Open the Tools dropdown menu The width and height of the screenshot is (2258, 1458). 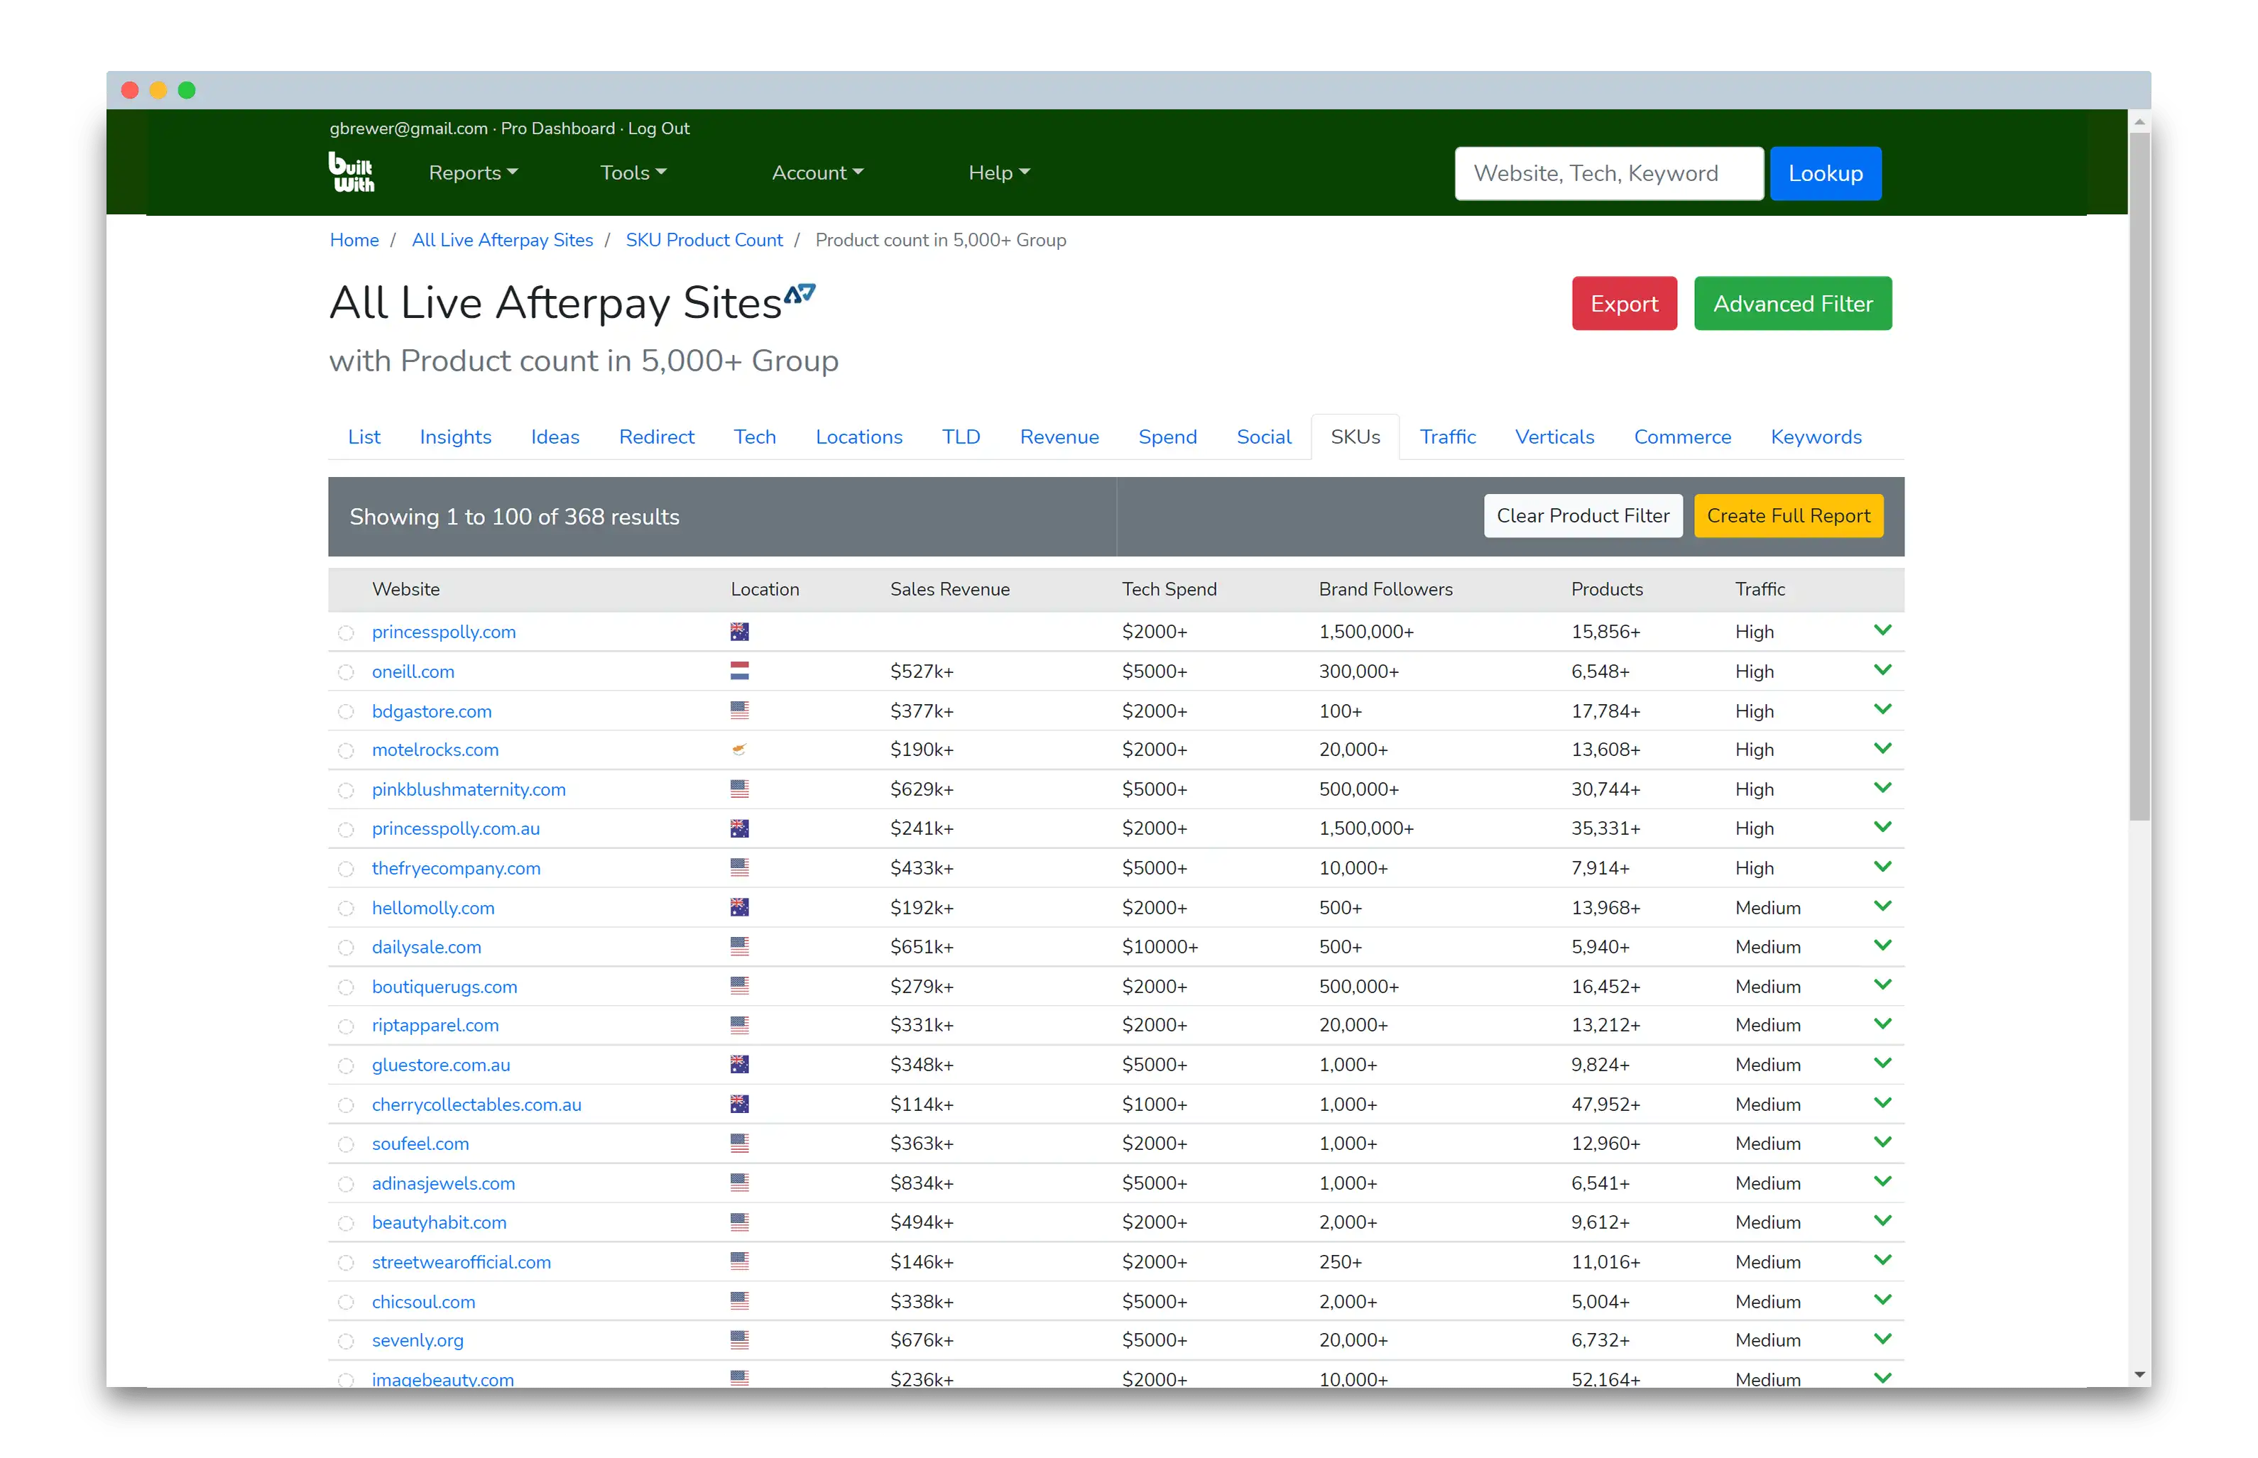click(x=633, y=172)
